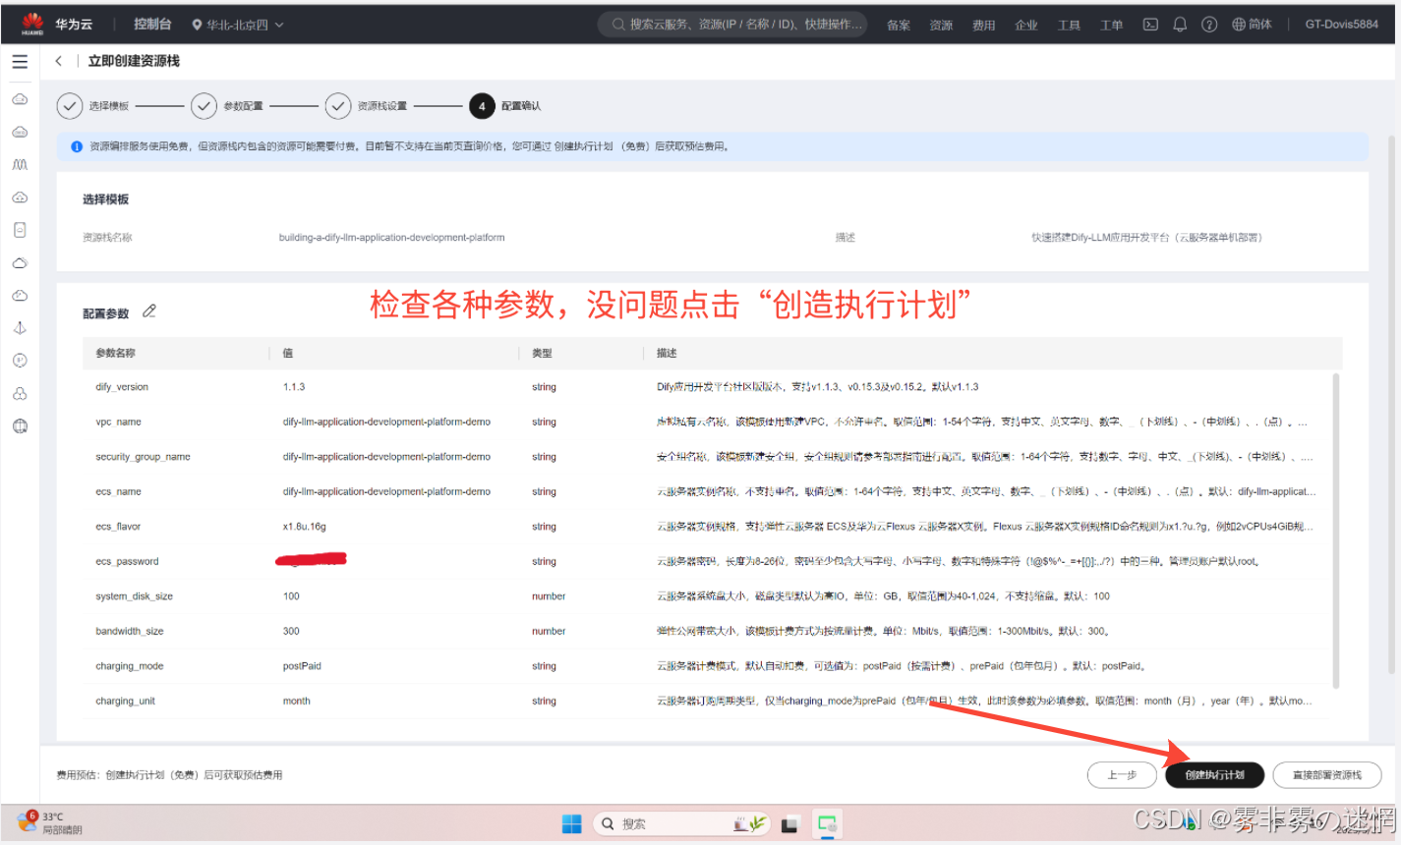Open the 企业 menu in the top bar
Viewport: 1401px width, 845px height.
coord(1026,26)
